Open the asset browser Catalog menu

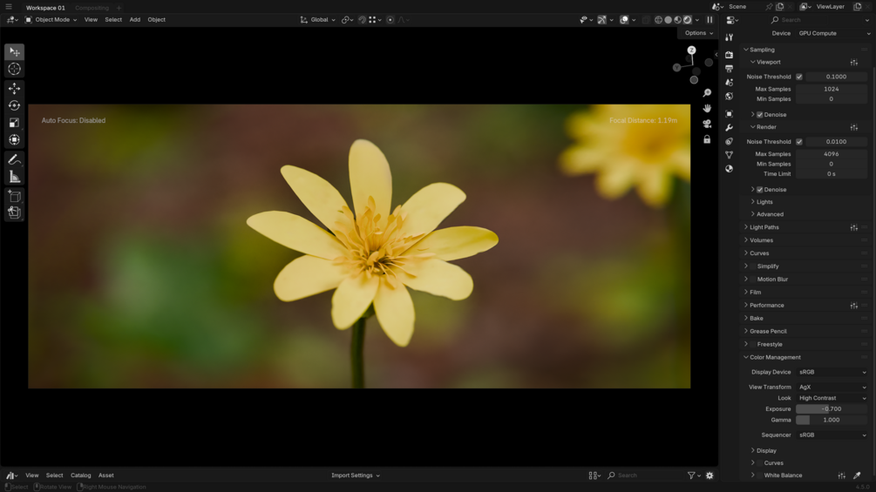(80, 475)
